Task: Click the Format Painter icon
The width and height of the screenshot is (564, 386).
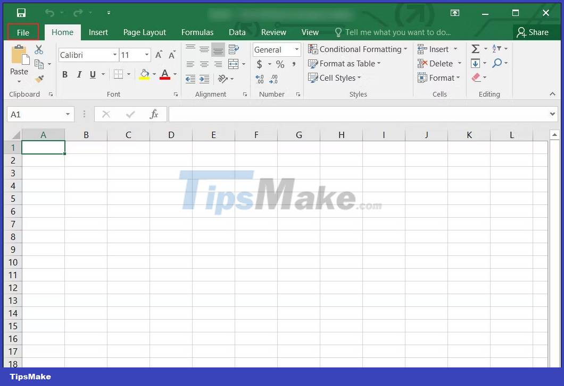Action: pyautogui.click(x=38, y=79)
